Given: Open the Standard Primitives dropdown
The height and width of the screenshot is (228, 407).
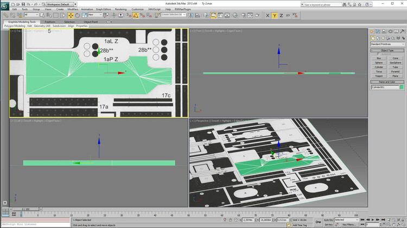Looking at the screenshot, I should (x=387, y=44).
